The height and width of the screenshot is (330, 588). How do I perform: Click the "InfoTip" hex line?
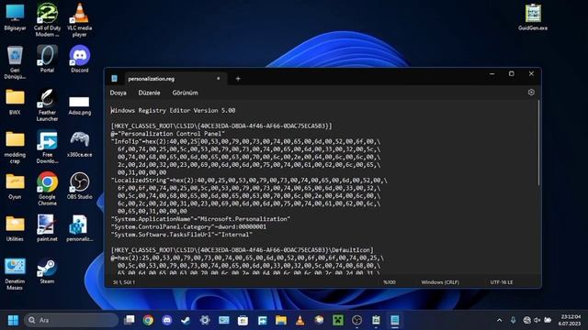[x=245, y=141]
